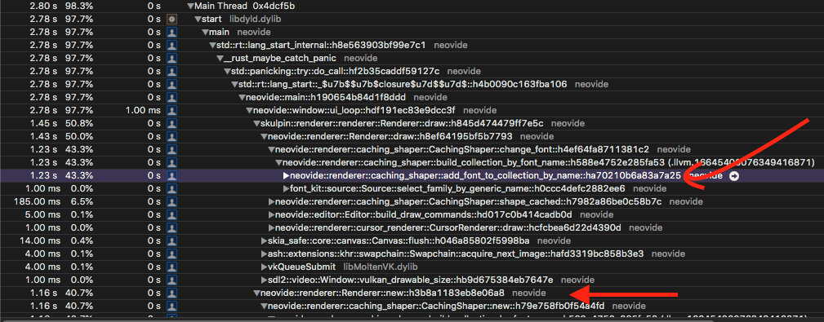Collapse the Renderer::new node
This screenshot has height=322, width=824.
click(x=256, y=293)
